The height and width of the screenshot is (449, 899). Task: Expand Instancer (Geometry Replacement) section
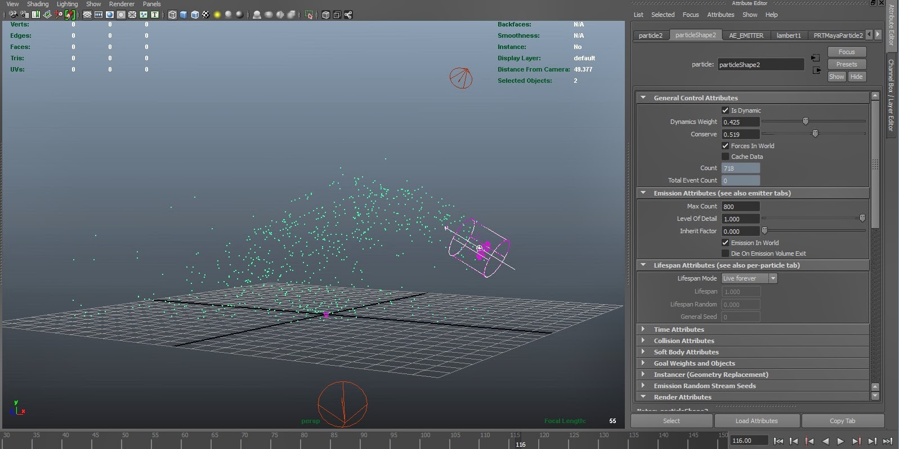[x=643, y=374]
